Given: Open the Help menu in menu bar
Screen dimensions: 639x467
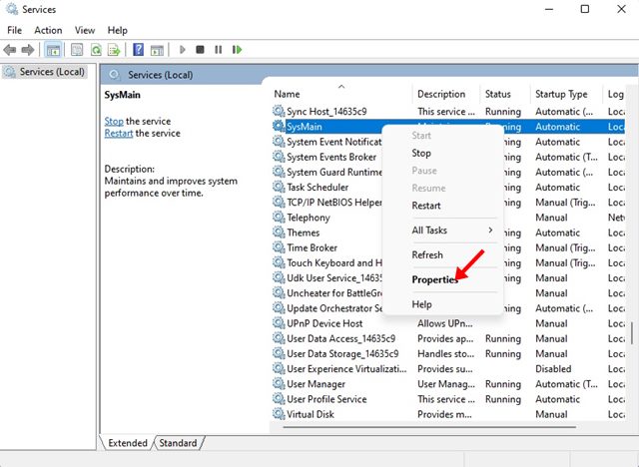Looking at the screenshot, I should pos(118,30).
